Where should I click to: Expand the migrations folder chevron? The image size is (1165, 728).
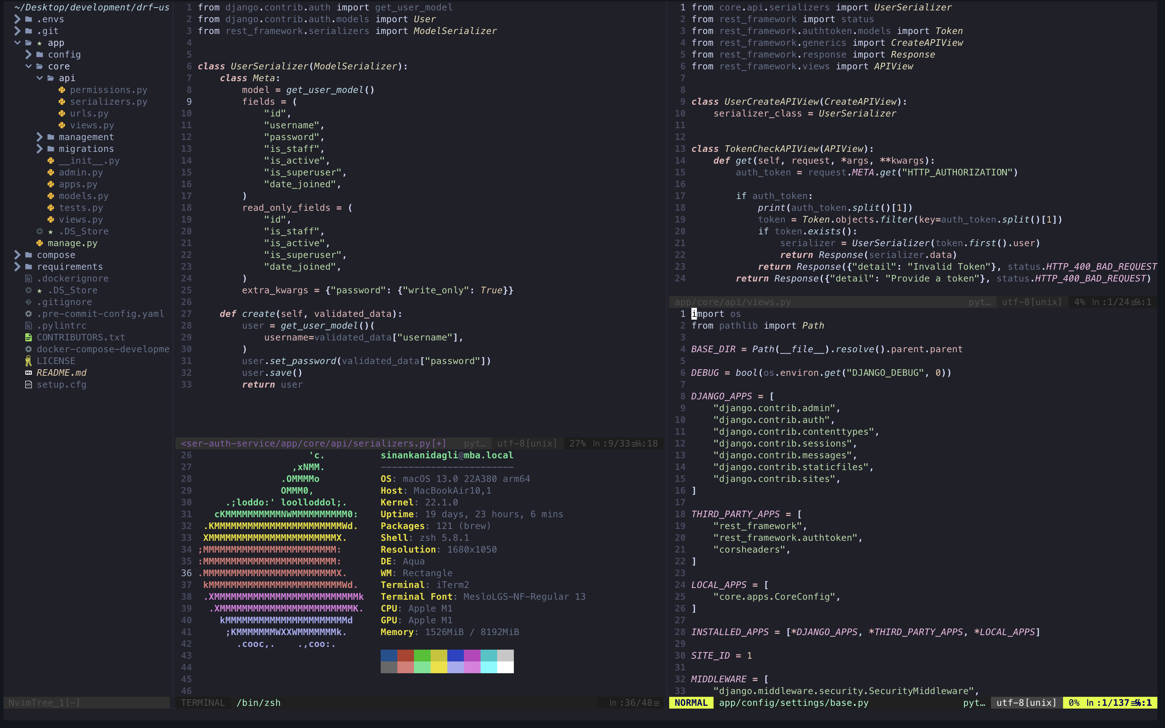[40, 149]
